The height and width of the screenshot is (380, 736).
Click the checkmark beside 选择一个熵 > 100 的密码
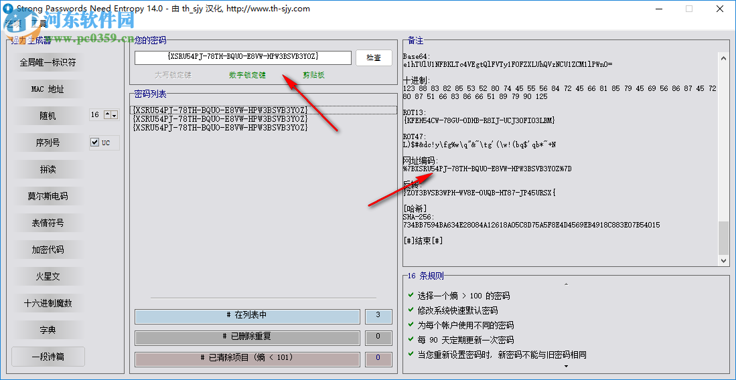point(411,296)
